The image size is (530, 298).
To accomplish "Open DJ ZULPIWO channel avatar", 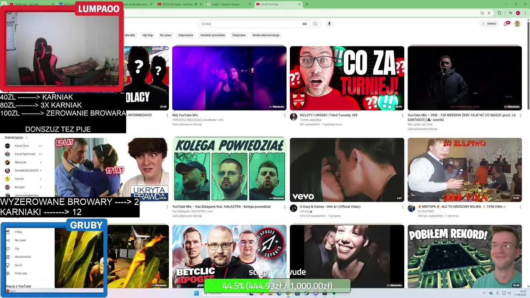I will [x=411, y=208].
